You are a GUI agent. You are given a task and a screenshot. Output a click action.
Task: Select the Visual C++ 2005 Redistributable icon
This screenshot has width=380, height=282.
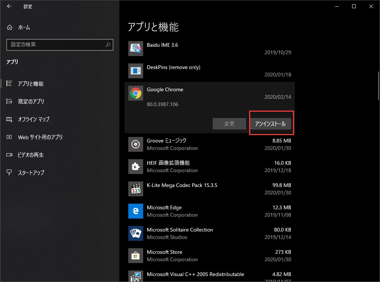pyautogui.click(x=136, y=276)
